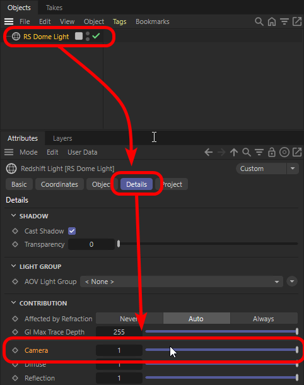Viewport: 304px width, 385px height.
Task: Open the Objects manager hamburger menu
Action: click(x=9, y=21)
